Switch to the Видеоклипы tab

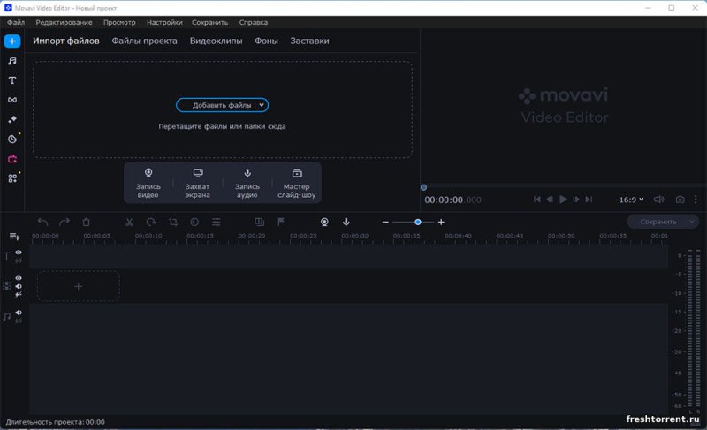[x=216, y=41]
